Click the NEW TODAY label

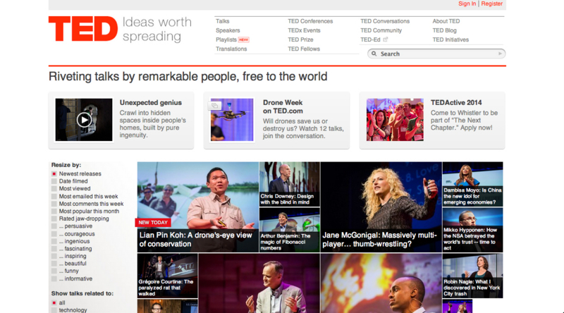tap(153, 223)
